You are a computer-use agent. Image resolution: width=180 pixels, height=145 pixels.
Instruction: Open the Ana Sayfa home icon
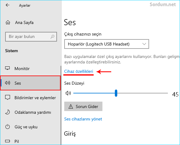click(x=8, y=22)
